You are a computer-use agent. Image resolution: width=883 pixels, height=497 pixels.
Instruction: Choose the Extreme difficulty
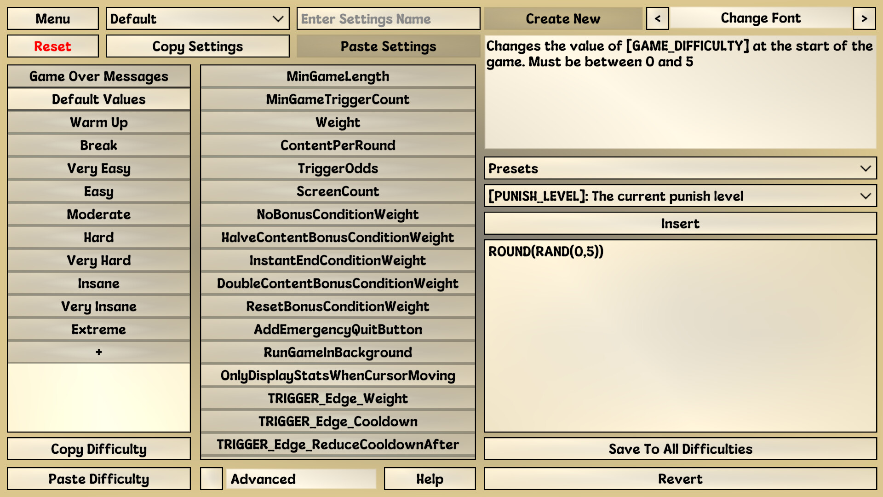coord(98,329)
